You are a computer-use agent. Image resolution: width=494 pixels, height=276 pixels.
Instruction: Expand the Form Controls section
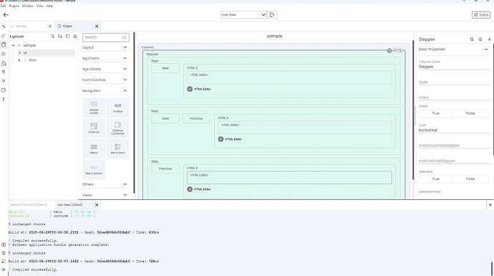coord(105,80)
